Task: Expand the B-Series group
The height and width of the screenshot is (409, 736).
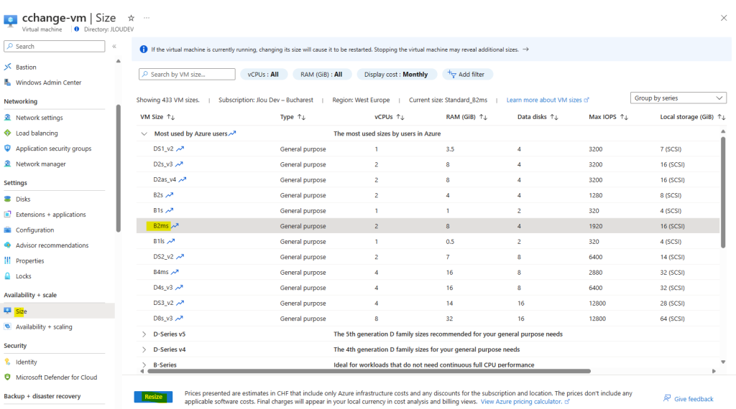Action: point(144,365)
